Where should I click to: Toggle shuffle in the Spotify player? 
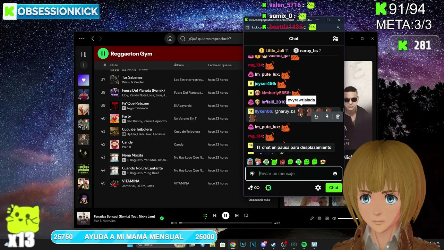pyautogui.click(x=205, y=216)
